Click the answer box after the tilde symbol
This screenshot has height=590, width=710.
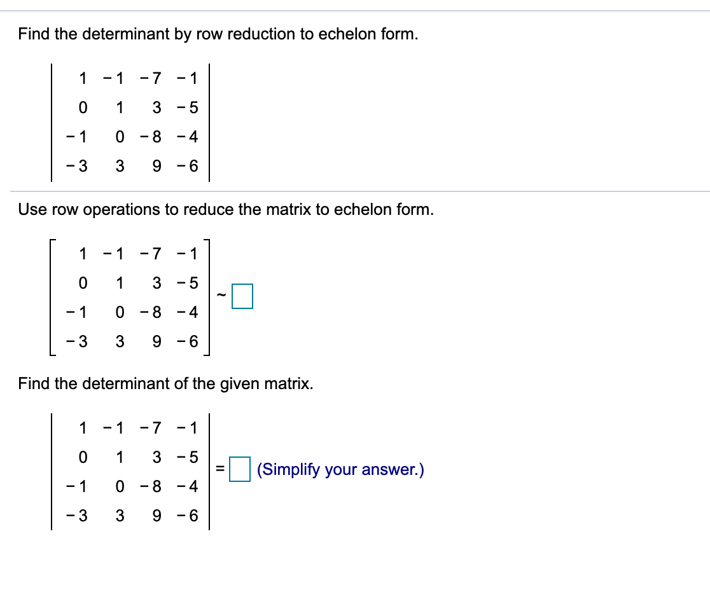coord(244,296)
